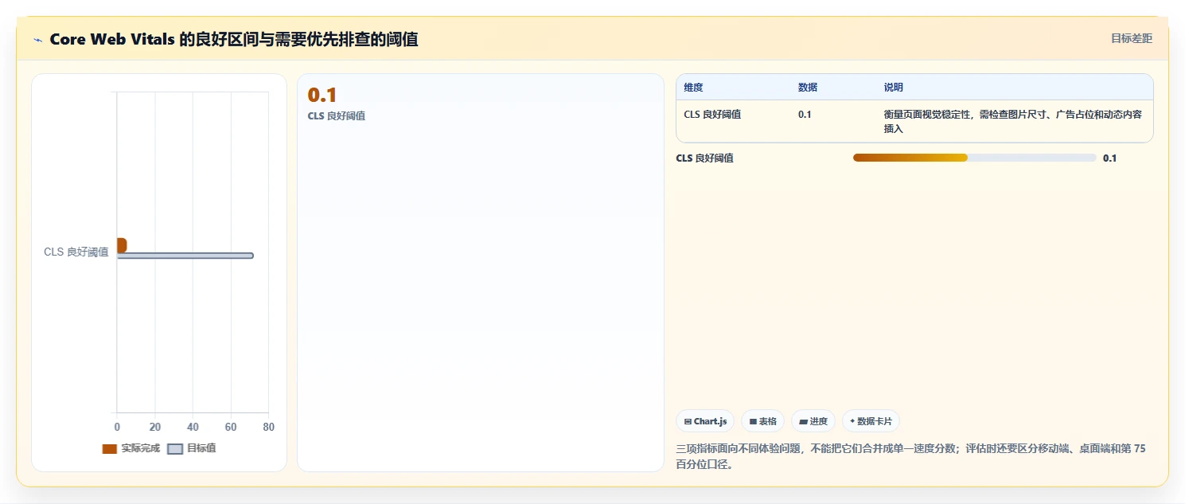Click the description cell starting 衡量页面视觉稳定性
Image resolution: width=1185 pixels, height=504 pixels.
coord(1013,121)
